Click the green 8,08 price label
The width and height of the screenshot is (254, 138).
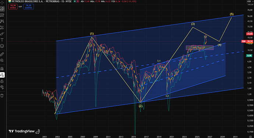coord(249,56)
